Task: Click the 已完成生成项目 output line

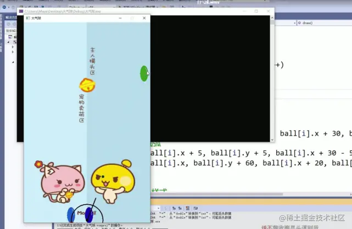Action: tap(90, 225)
